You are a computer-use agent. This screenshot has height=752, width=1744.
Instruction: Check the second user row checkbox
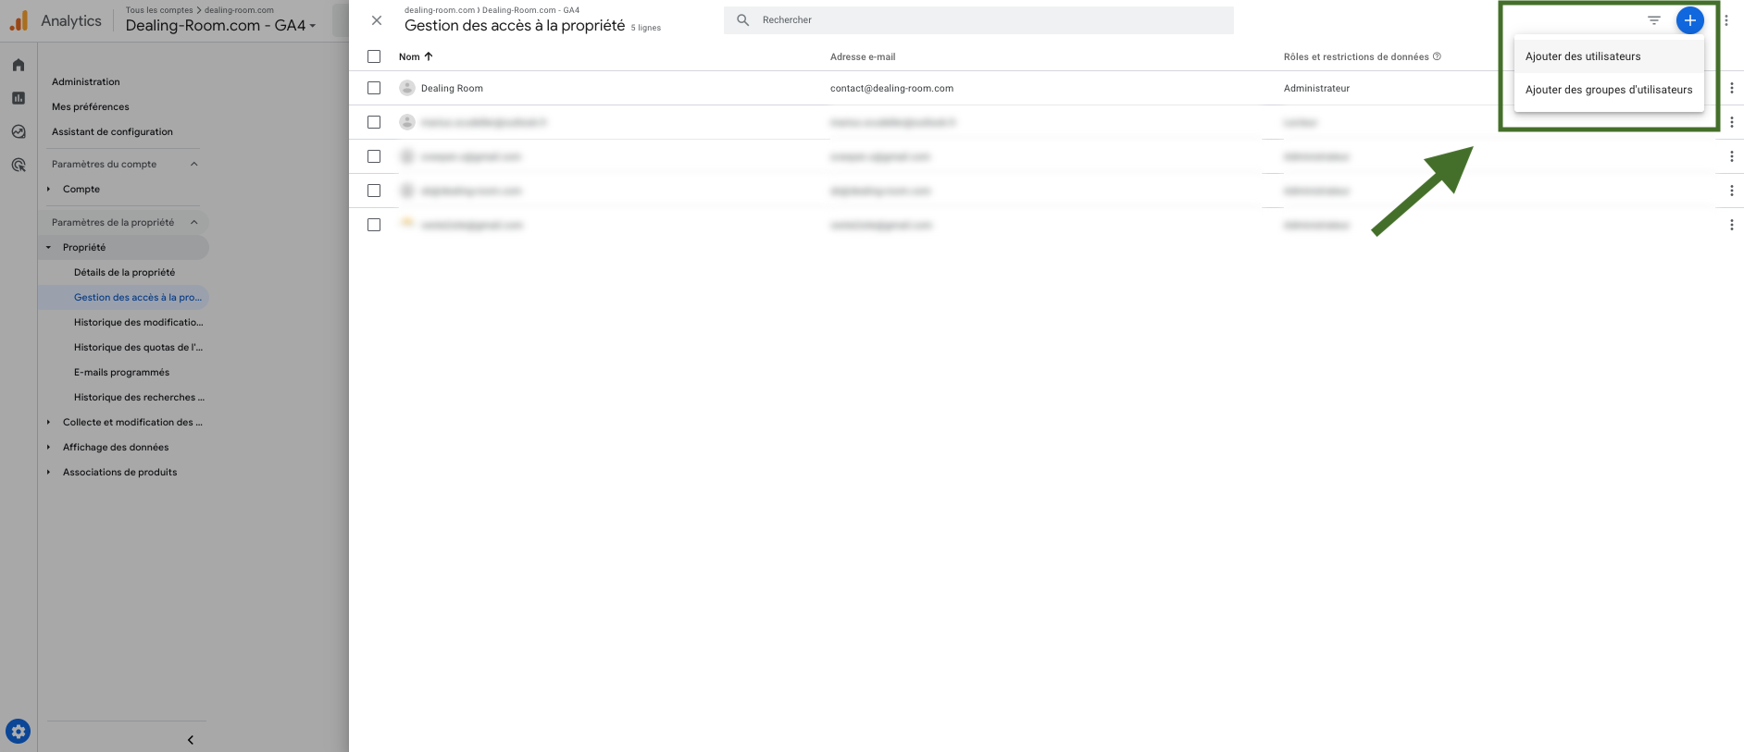tap(374, 122)
